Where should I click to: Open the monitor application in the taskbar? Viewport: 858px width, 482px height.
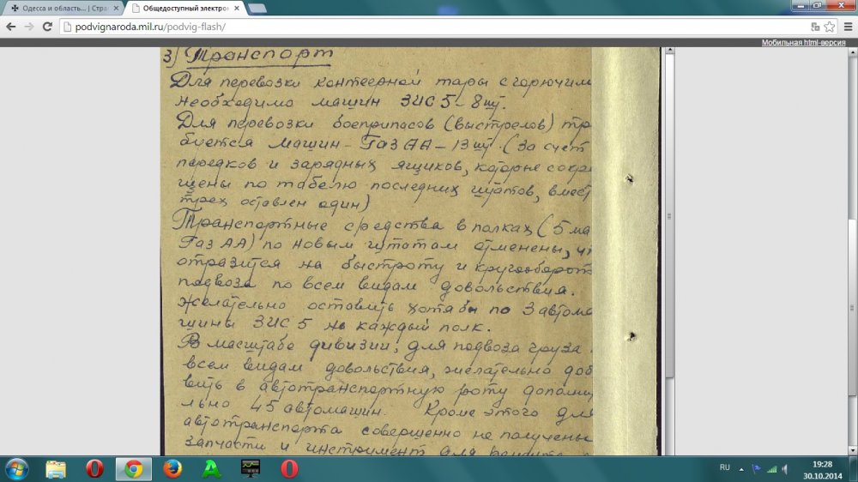251,469
